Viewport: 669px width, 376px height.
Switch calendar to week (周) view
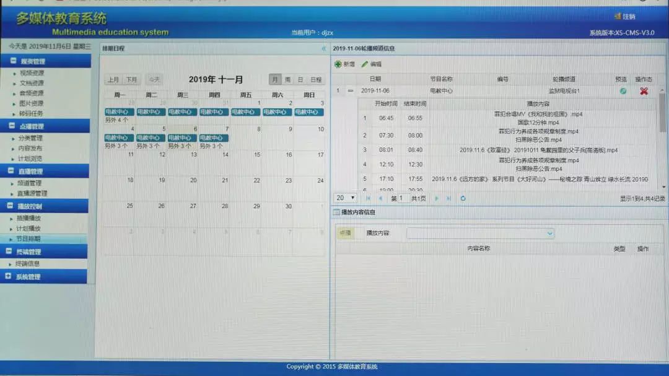click(x=287, y=79)
